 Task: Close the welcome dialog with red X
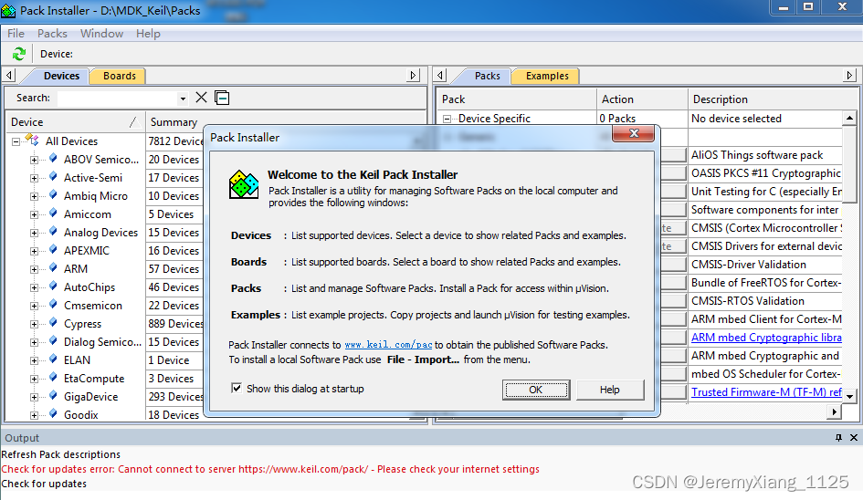click(x=634, y=133)
